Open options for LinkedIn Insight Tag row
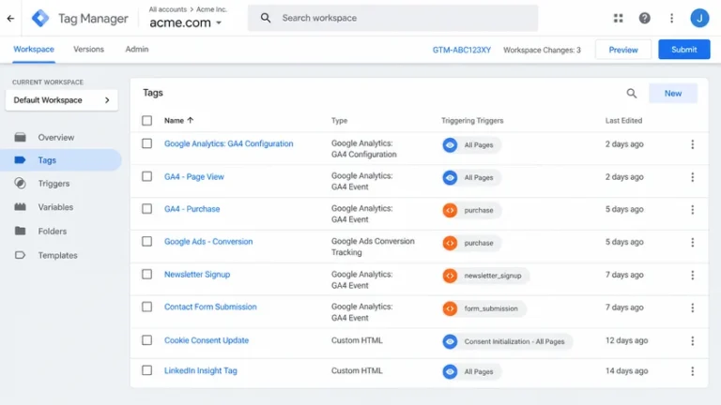Viewport: 721px width, 405px height. 692,371
